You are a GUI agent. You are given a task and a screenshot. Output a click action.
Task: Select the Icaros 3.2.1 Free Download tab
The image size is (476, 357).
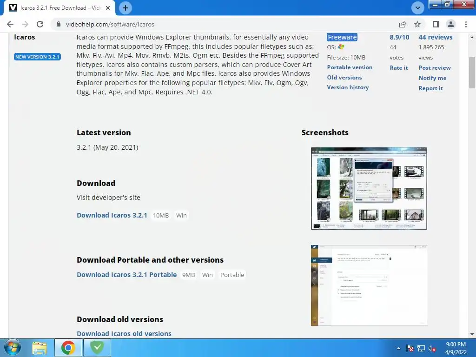pyautogui.click(x=59, y=8)
